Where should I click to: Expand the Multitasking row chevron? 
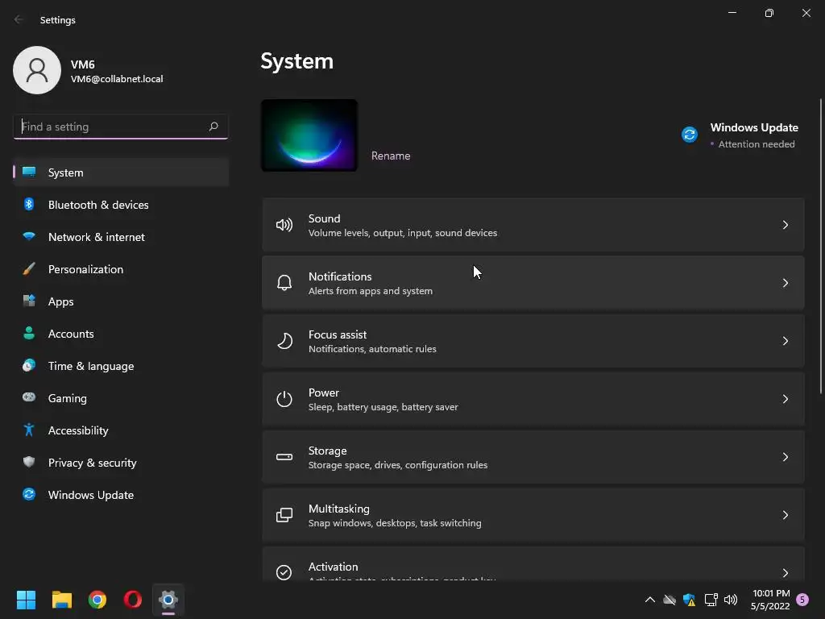click(785, 515)
